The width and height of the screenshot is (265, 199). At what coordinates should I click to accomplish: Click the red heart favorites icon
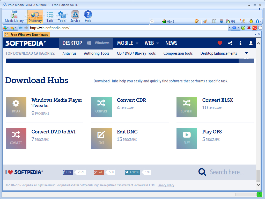point(220,43)
